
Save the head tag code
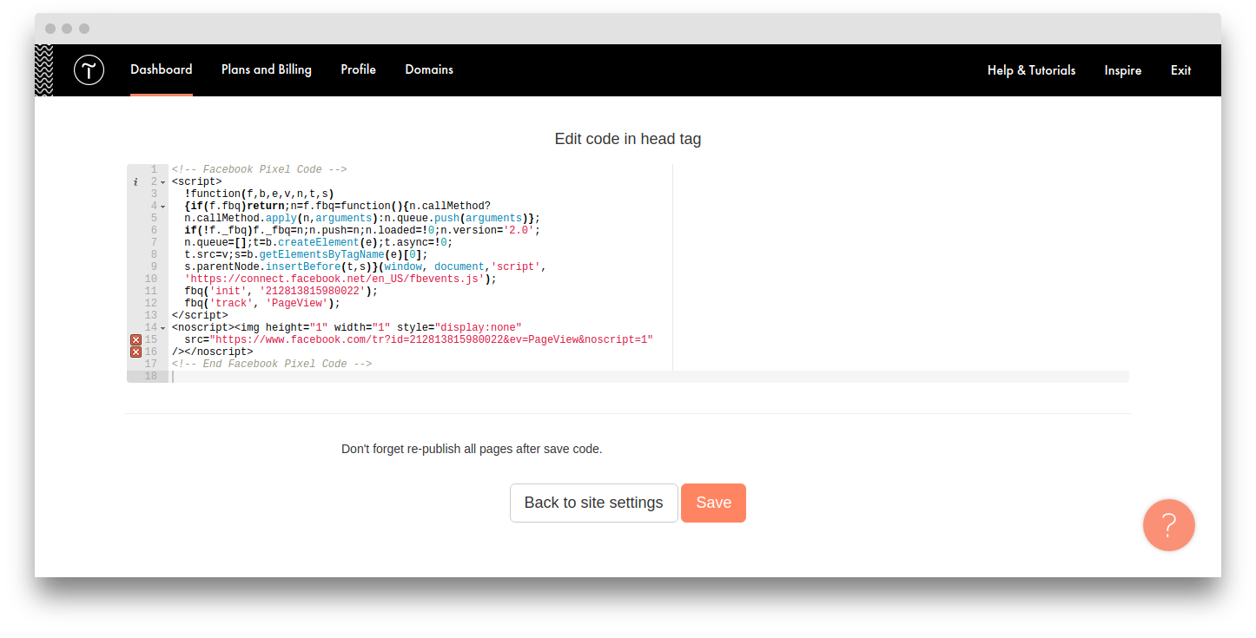[x=713, y=503]
